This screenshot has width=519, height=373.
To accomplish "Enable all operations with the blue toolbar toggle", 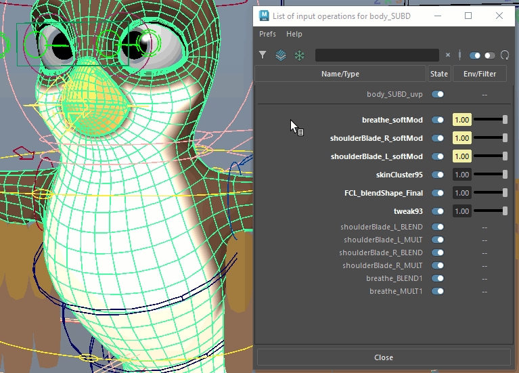I will [x=475, y=56].
